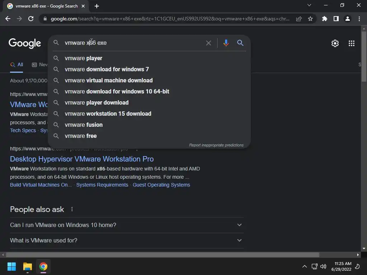Open the Share this page icon
Image resolution: width=367 pixels, height=275 pixels.
coord(299,19)
